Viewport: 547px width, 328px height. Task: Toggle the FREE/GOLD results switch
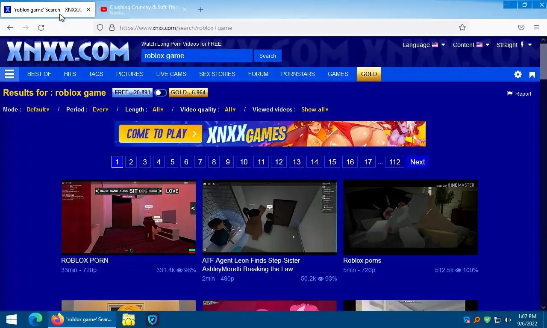pos(161,93)
